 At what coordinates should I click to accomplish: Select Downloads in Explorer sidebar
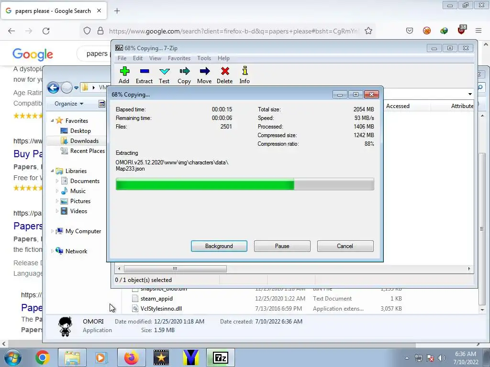[79, 141]
